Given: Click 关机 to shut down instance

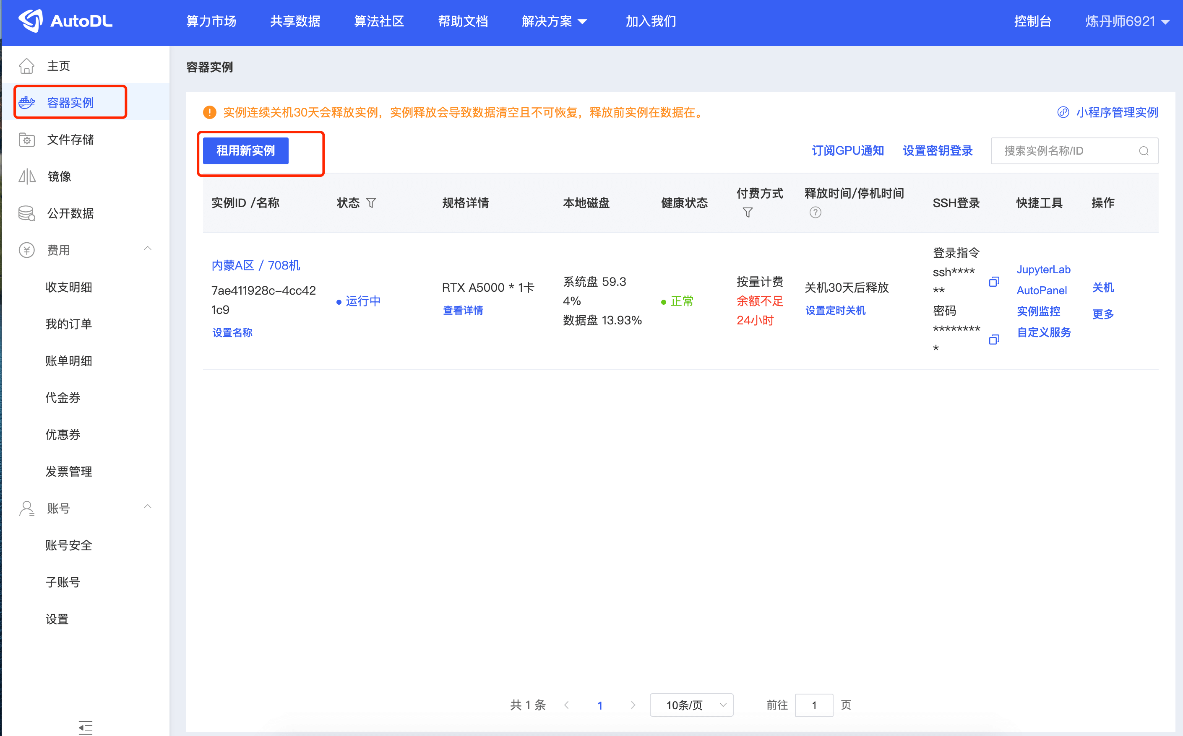Looking at the screenshot, I should coord(1102,288).
